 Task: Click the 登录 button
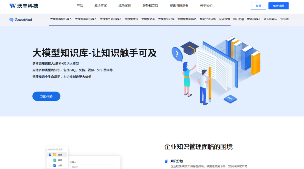pyautogui.click(x=259, y=6)
